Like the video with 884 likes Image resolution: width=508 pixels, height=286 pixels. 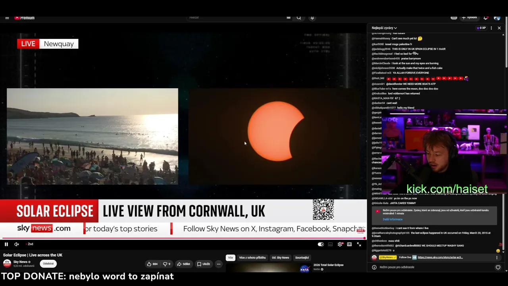tap(152, 264)
